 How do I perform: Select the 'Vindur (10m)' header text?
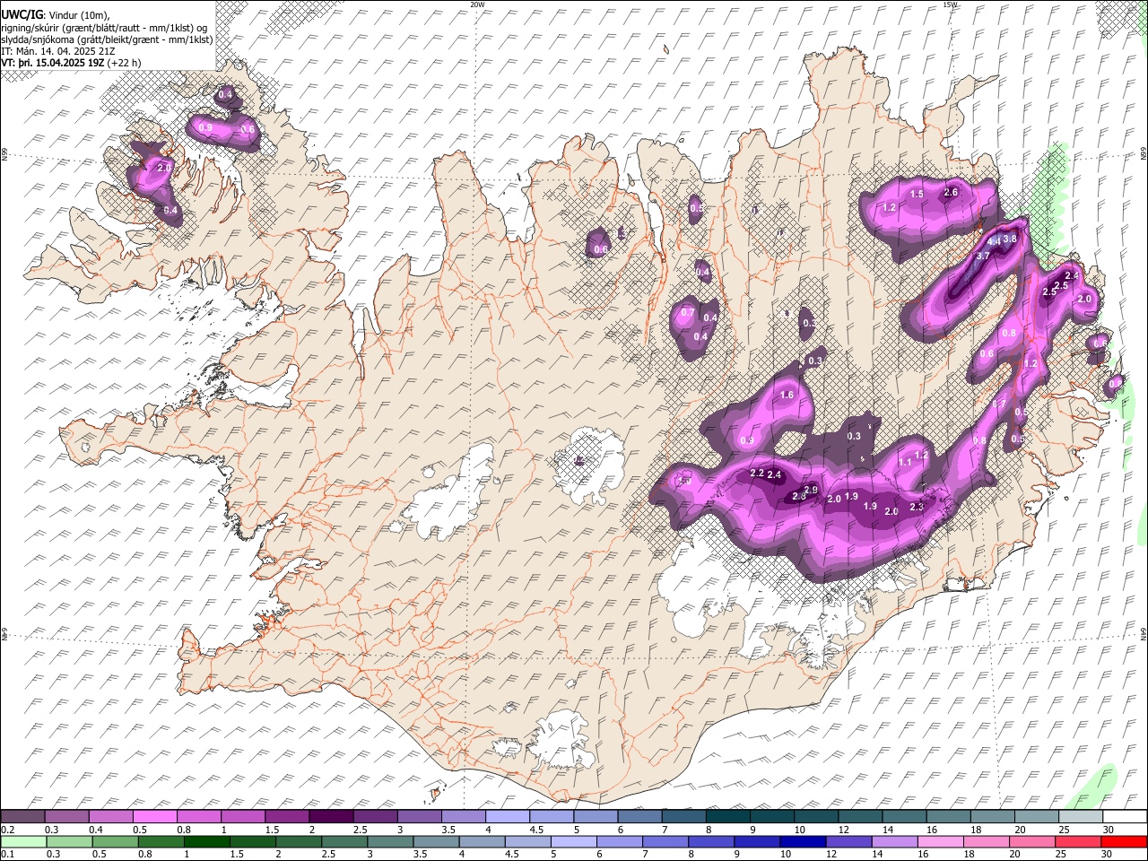(78, 16)
